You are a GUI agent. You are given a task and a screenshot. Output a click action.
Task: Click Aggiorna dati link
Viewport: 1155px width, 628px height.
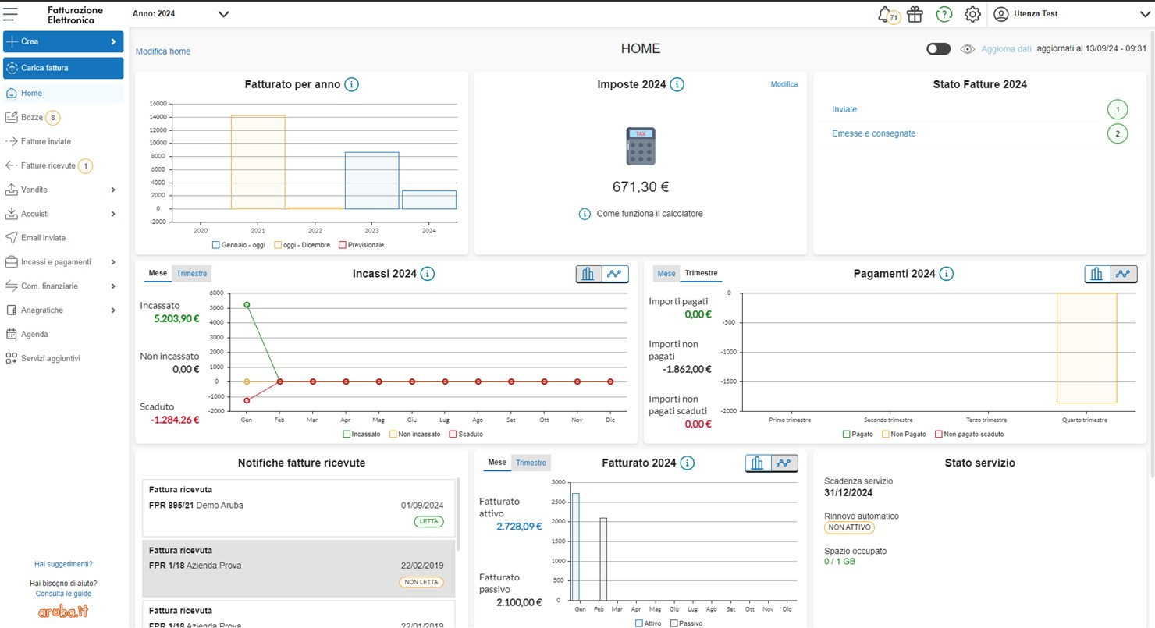[x=1006, y=49]
